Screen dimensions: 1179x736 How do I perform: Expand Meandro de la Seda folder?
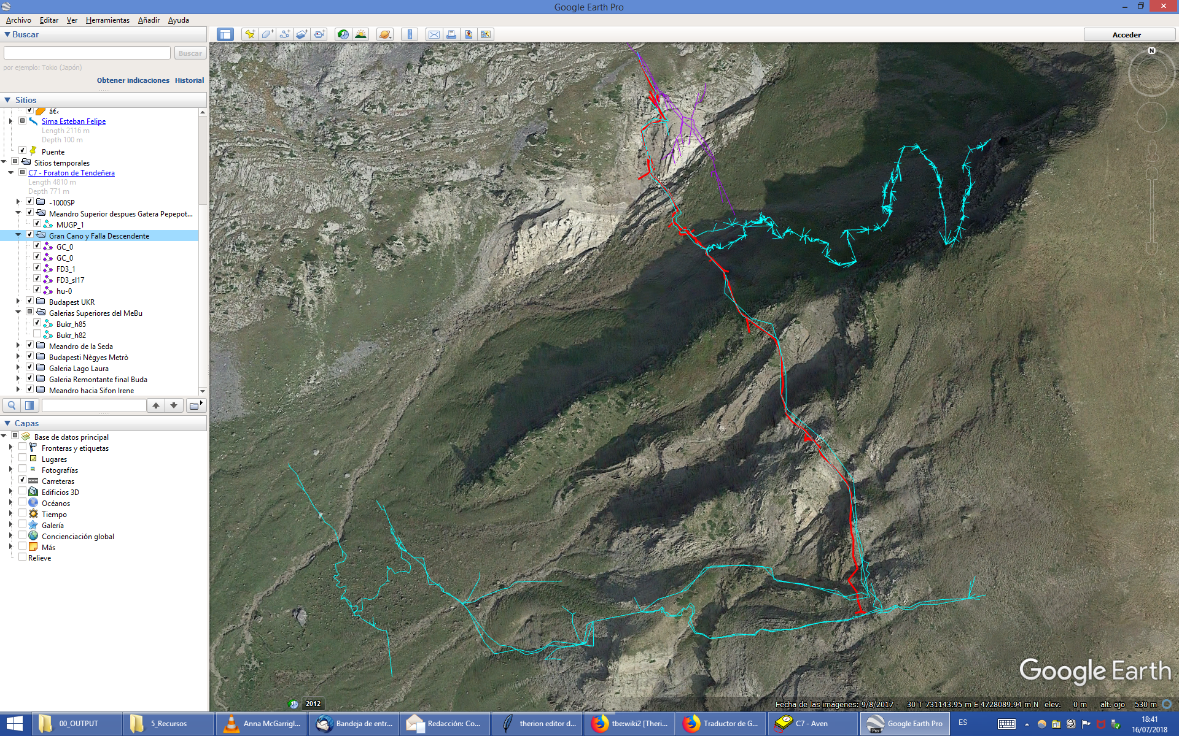pyautogui.click(x=18, y=345)
